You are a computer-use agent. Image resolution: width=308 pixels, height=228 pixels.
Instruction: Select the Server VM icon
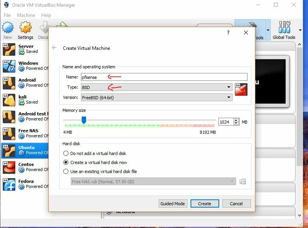(9, 49)
